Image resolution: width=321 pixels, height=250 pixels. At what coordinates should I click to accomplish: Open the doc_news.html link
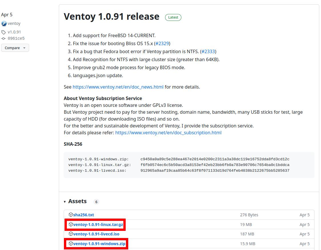point(118,87)
